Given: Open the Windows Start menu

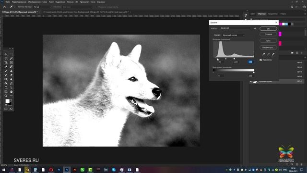Looking at the screenshot, I should point(4,170).
